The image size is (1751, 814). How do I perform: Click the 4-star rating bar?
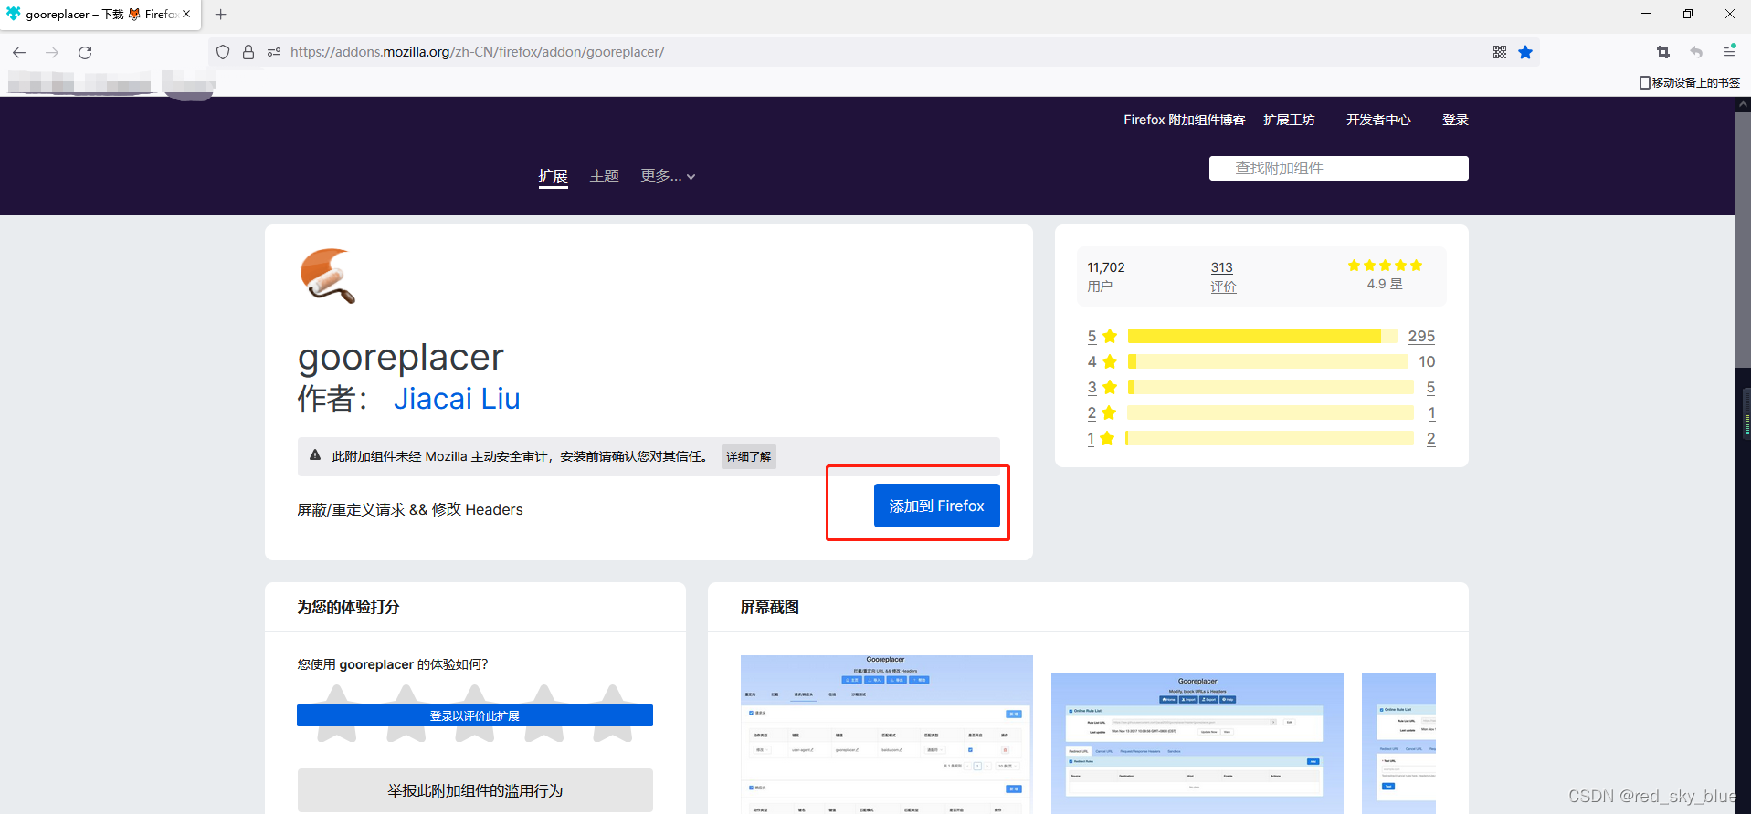(x=1268, y=361)
